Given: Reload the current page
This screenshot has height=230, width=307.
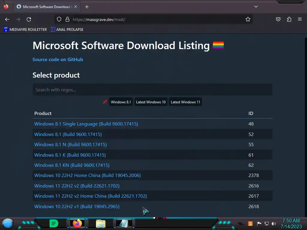Looking at the screenshot, I should click(29, 19).
